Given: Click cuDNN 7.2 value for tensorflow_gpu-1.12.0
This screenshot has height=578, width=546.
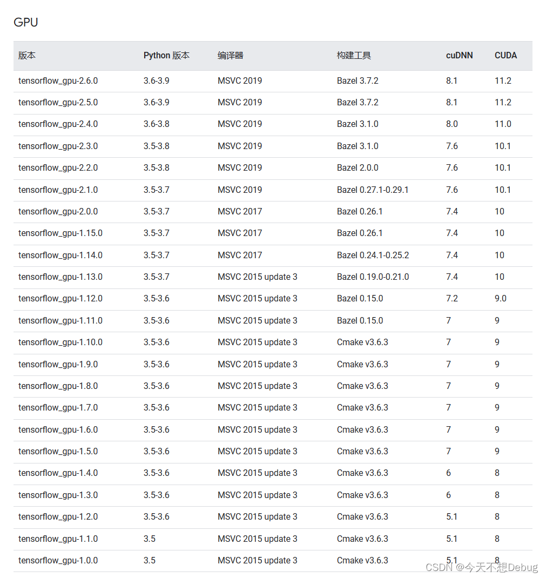Looking at the screenshot, I should 451,299.
